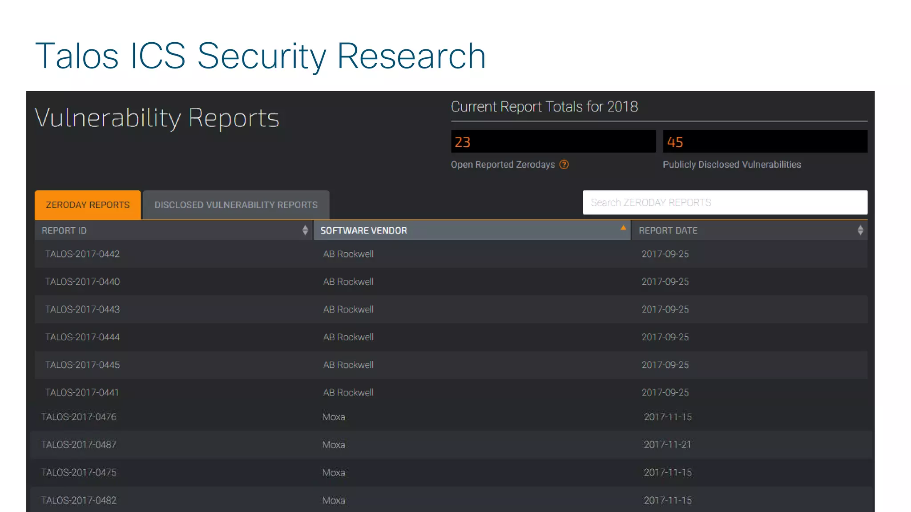Click the Talos ICS Security Research title
Screen dimensions: 911x512
[261, 56]
